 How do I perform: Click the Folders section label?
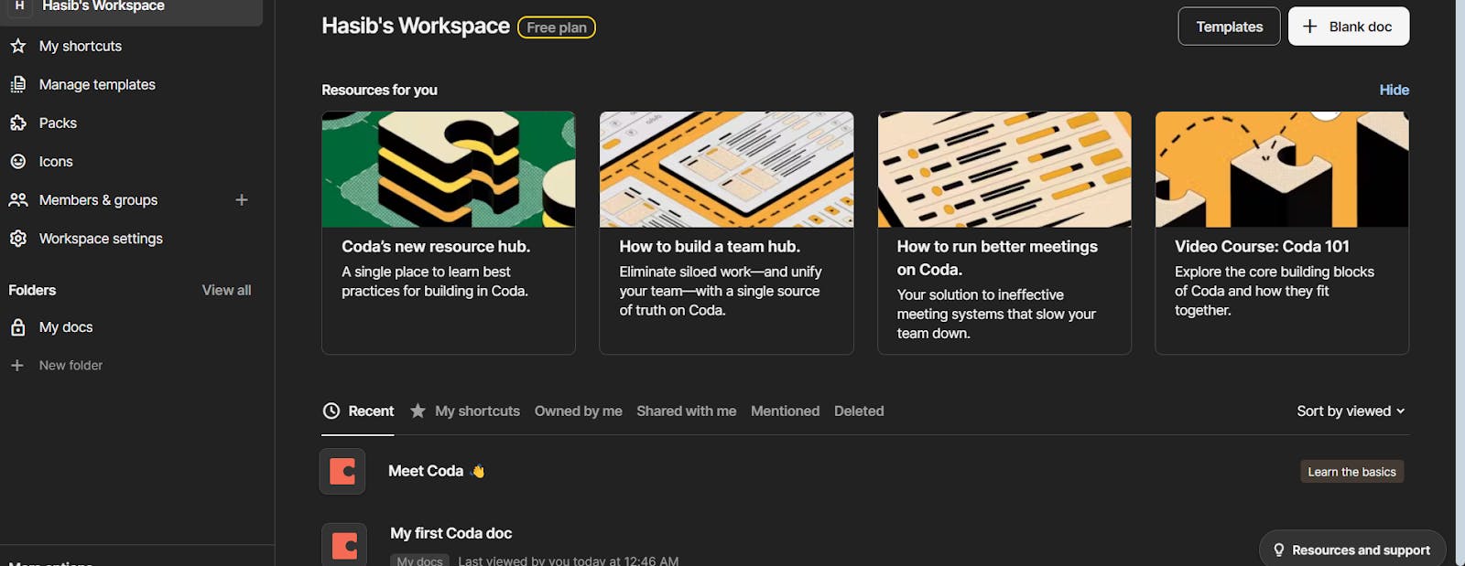tap(32, 290)
